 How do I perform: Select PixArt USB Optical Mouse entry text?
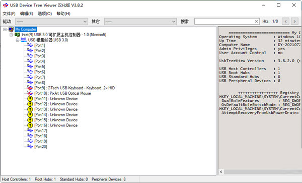pyautogui.click(x=62, y=93)
